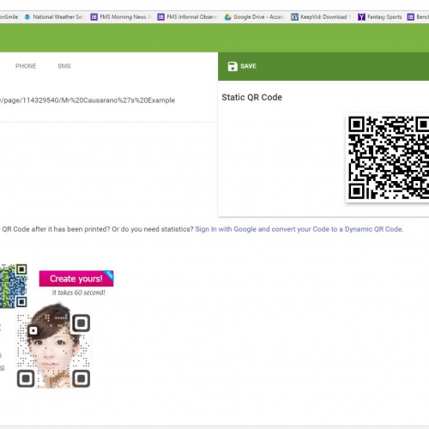This screenshot has height=429, width=429.
Task: Click the floppy disk save icon
Action: pyautogui.click(x=233, y=66)
